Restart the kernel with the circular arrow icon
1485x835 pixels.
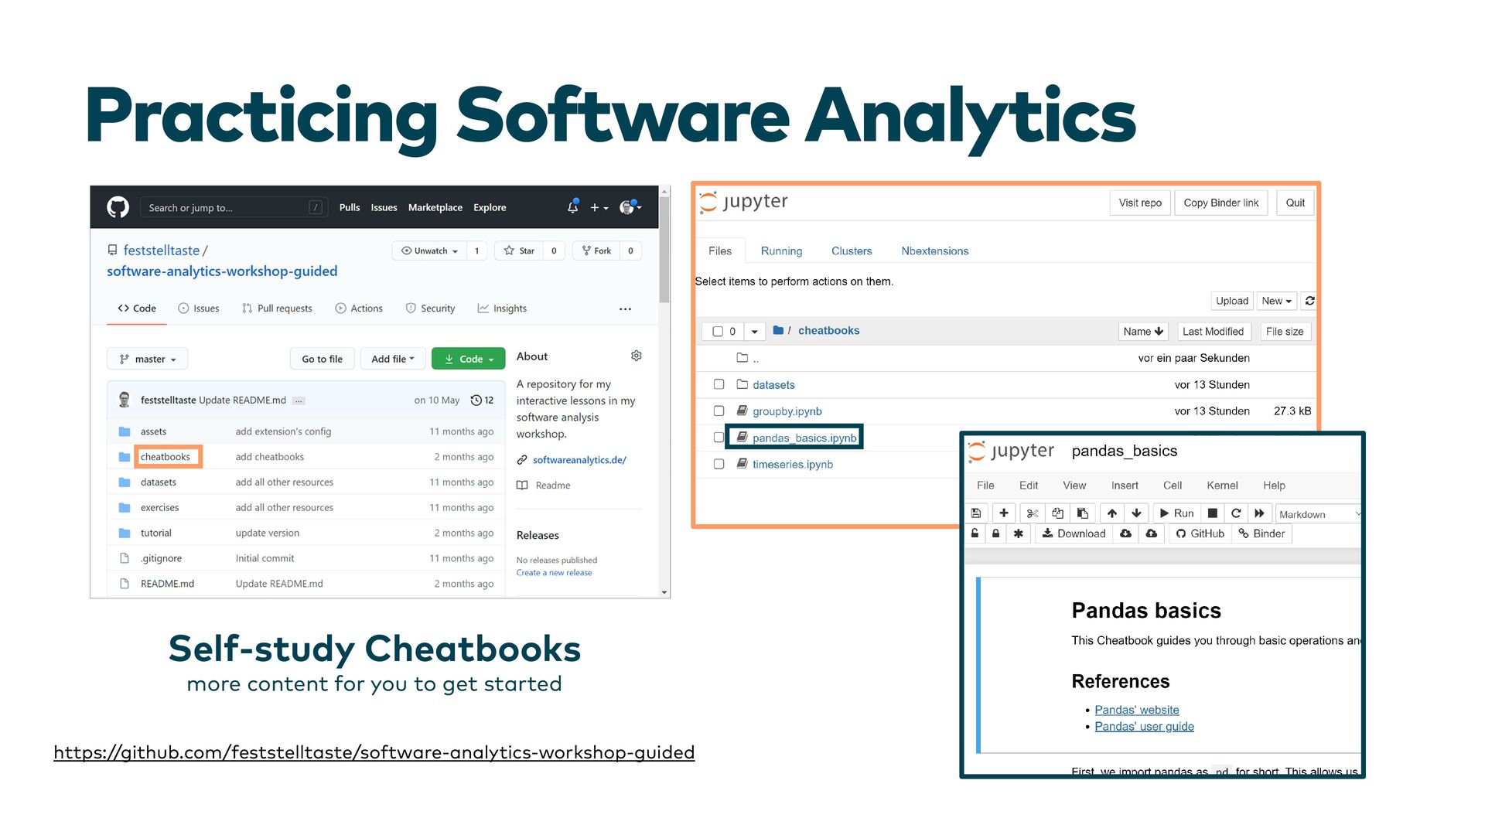[x=1236, y=513]
